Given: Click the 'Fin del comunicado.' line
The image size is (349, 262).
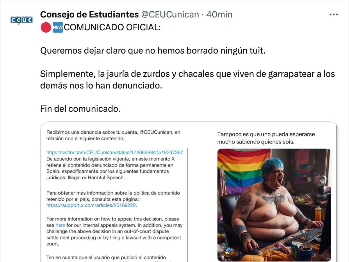Looking at the screenshot, I should tap(80, 109).
